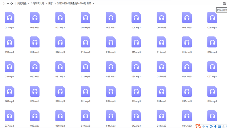
Task: Select the 009.mp3 audio file icon
Action: point(212,17)
